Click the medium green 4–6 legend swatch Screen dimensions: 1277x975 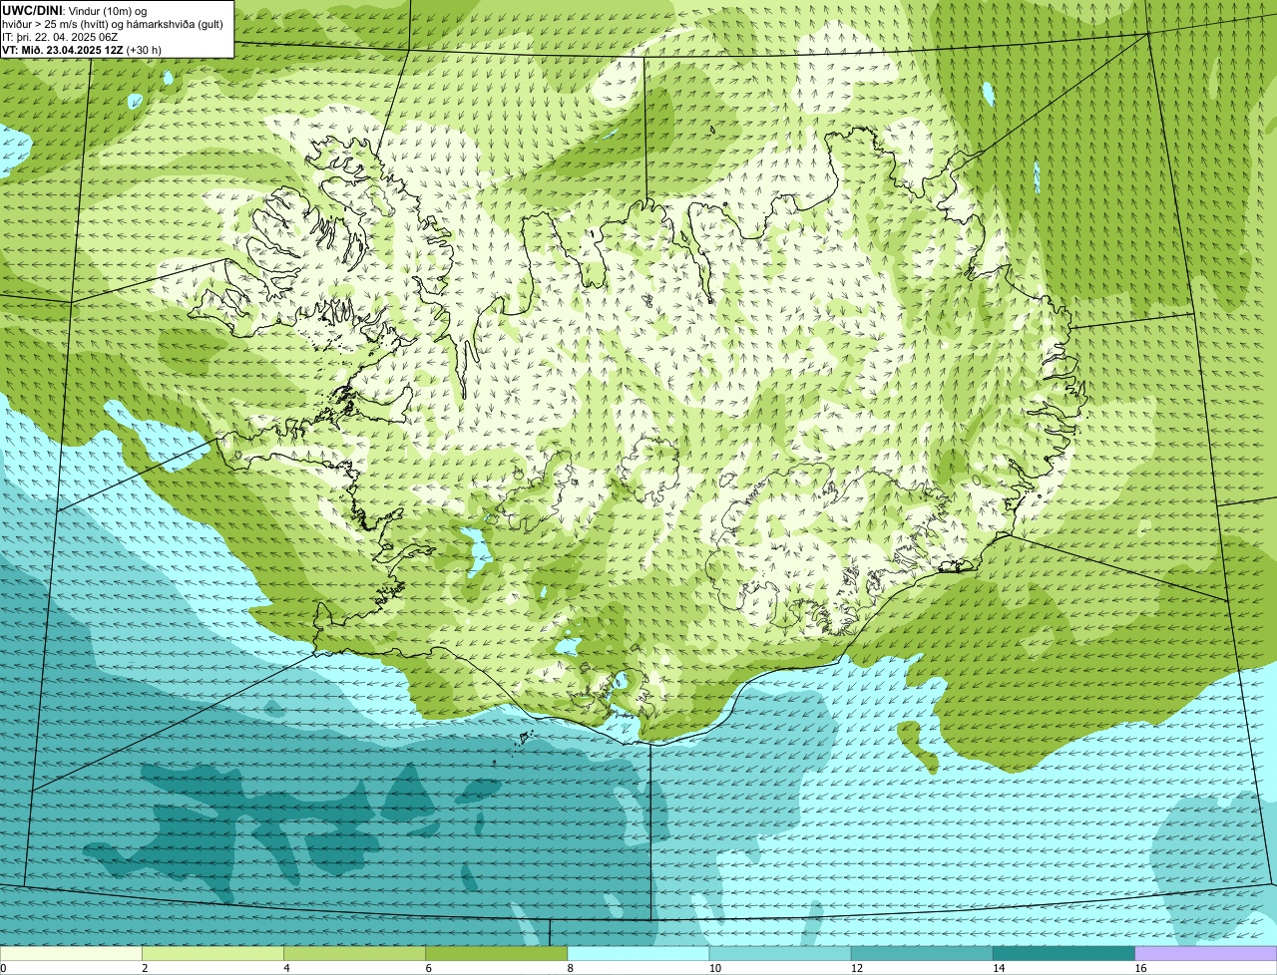tap(354, 954)
